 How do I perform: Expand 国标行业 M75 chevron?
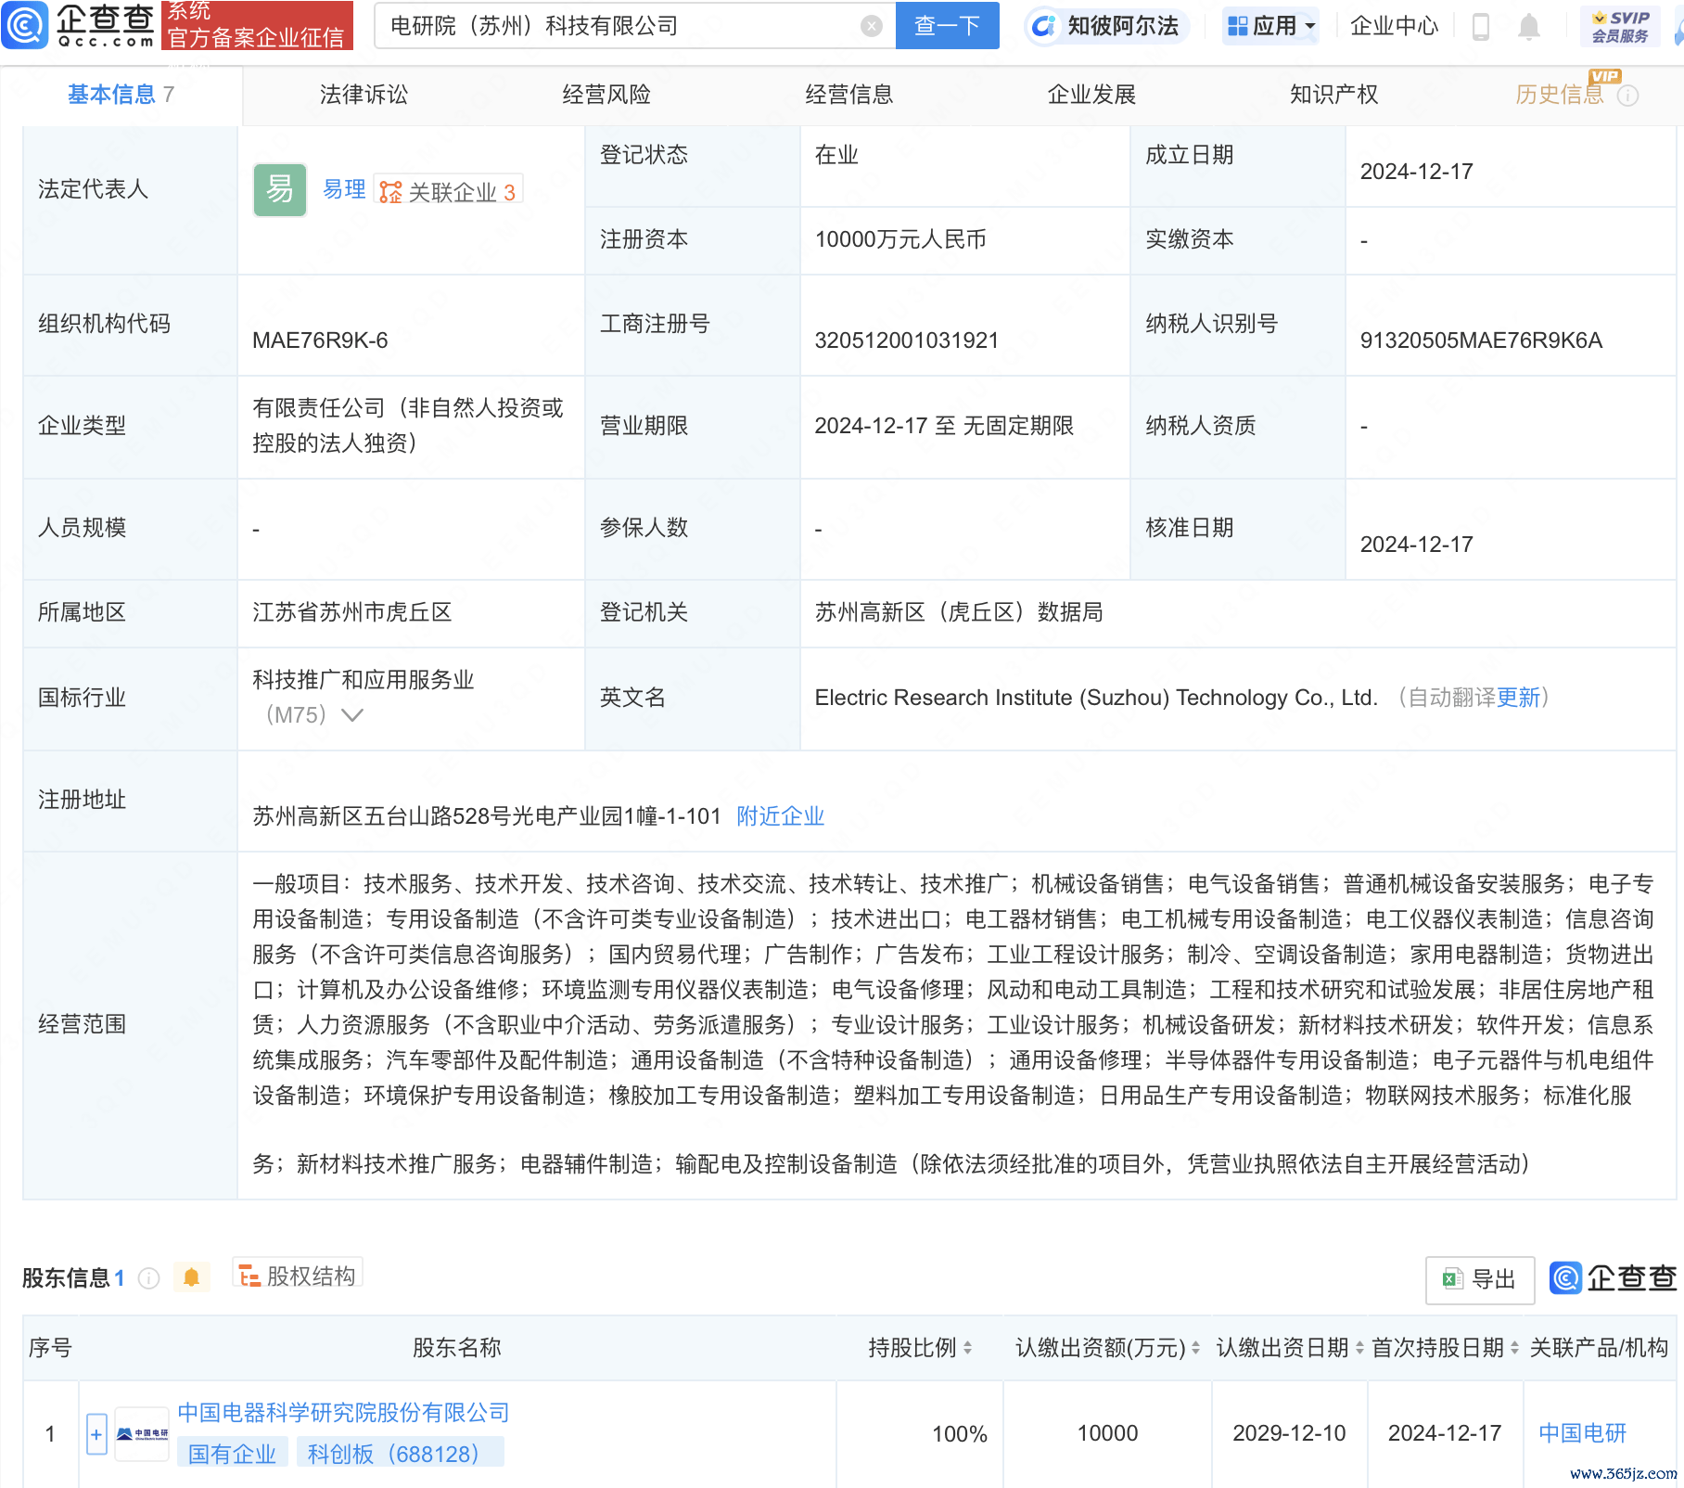[351, 714]
